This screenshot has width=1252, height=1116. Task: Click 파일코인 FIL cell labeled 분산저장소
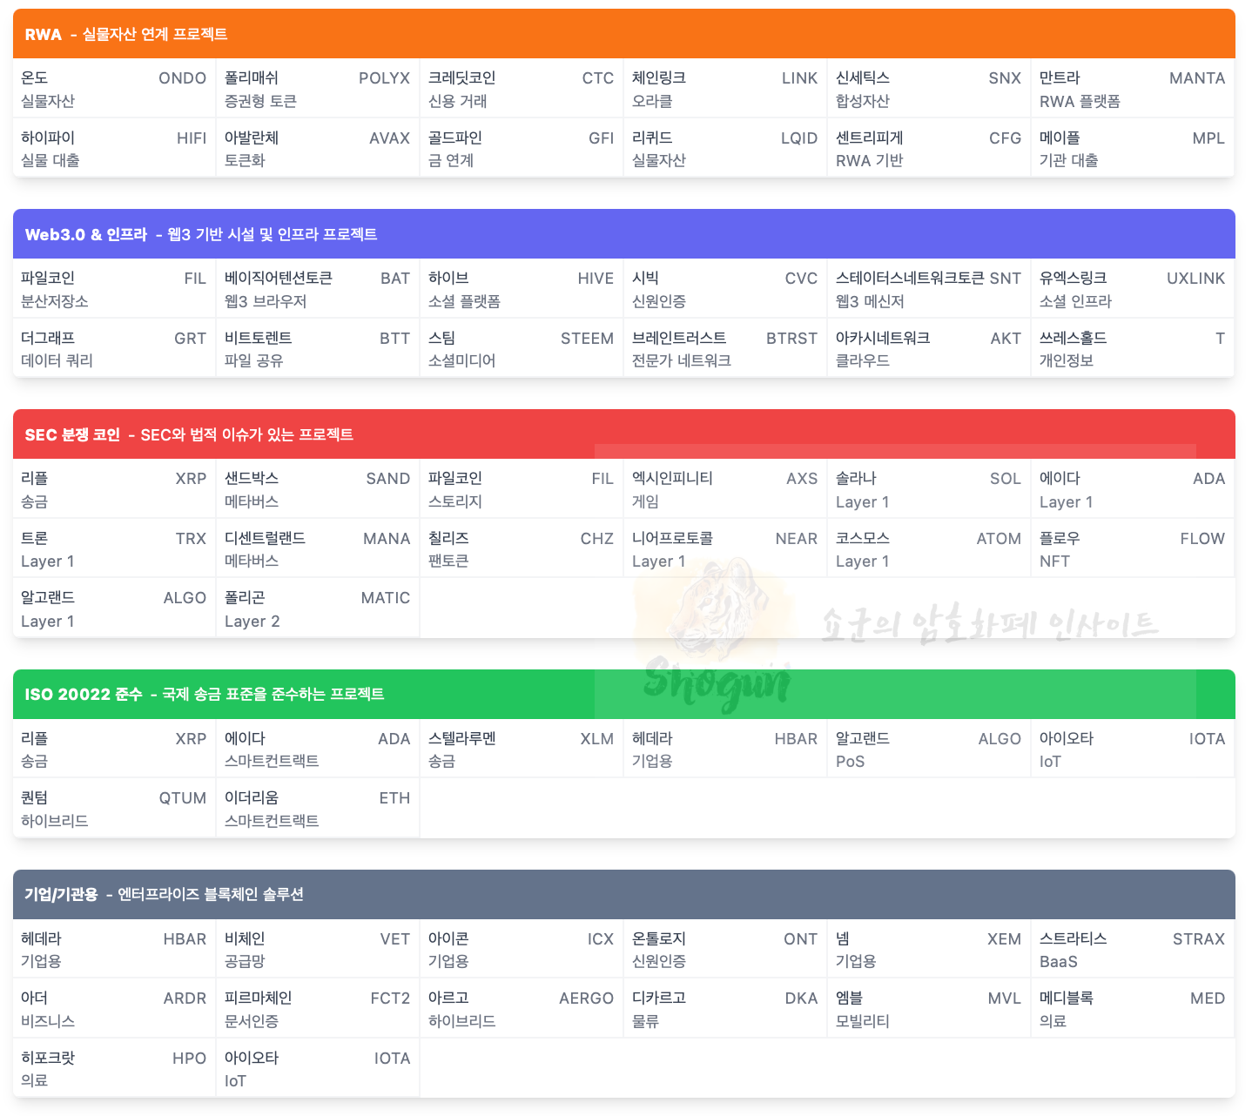coord(114,289)
